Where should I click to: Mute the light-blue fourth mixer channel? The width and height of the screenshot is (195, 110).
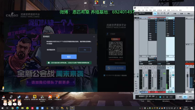173,72
